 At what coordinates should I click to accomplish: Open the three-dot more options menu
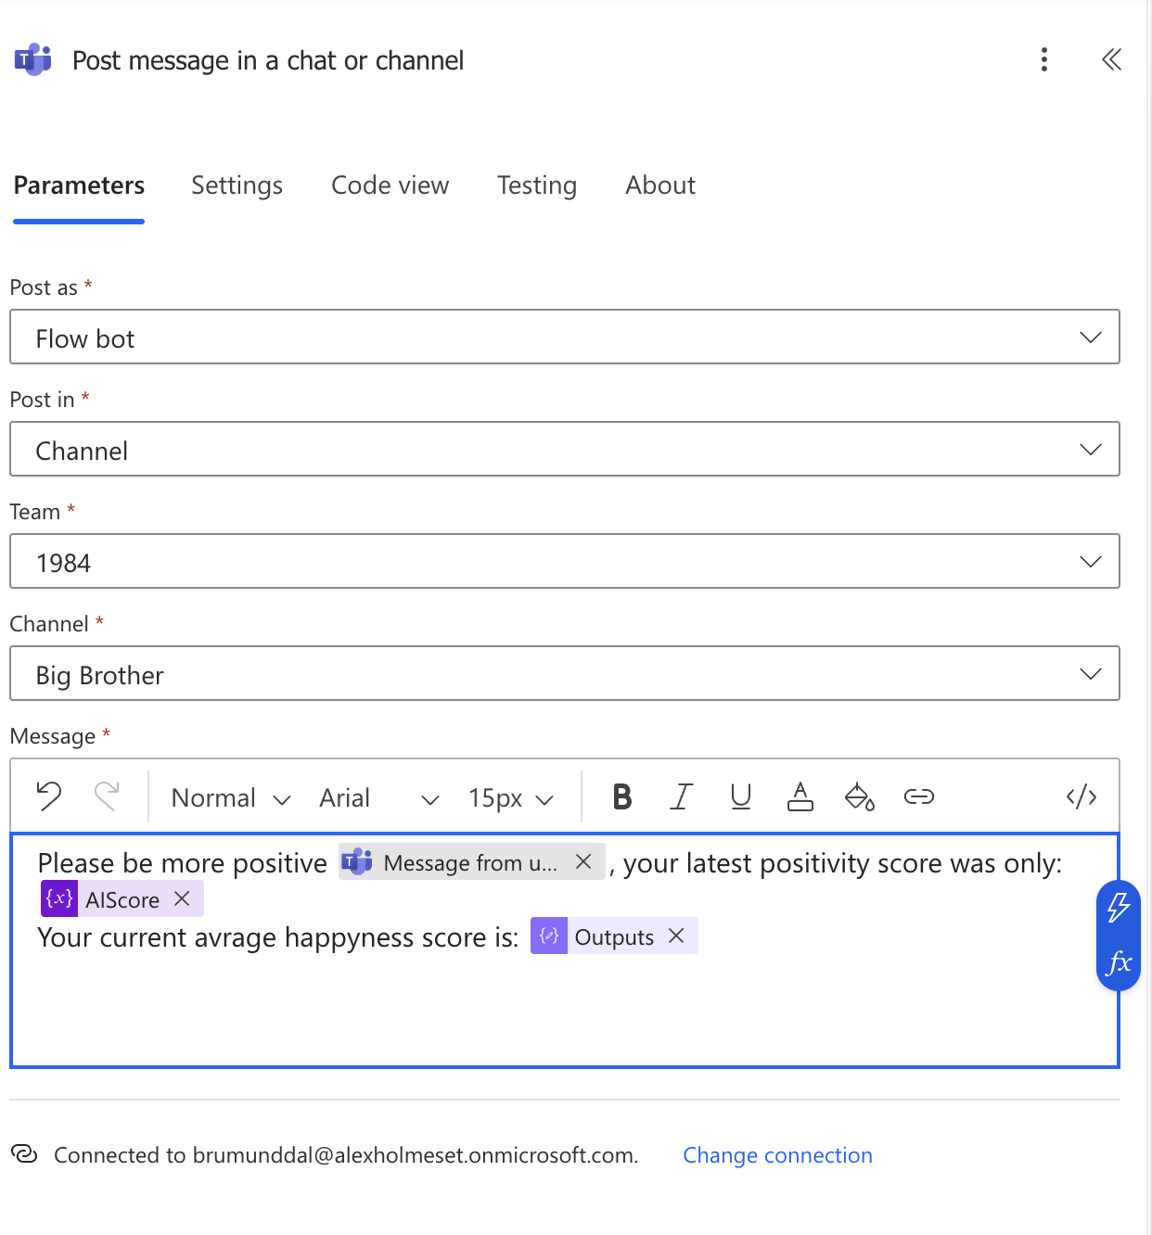tap(1044, 60)
